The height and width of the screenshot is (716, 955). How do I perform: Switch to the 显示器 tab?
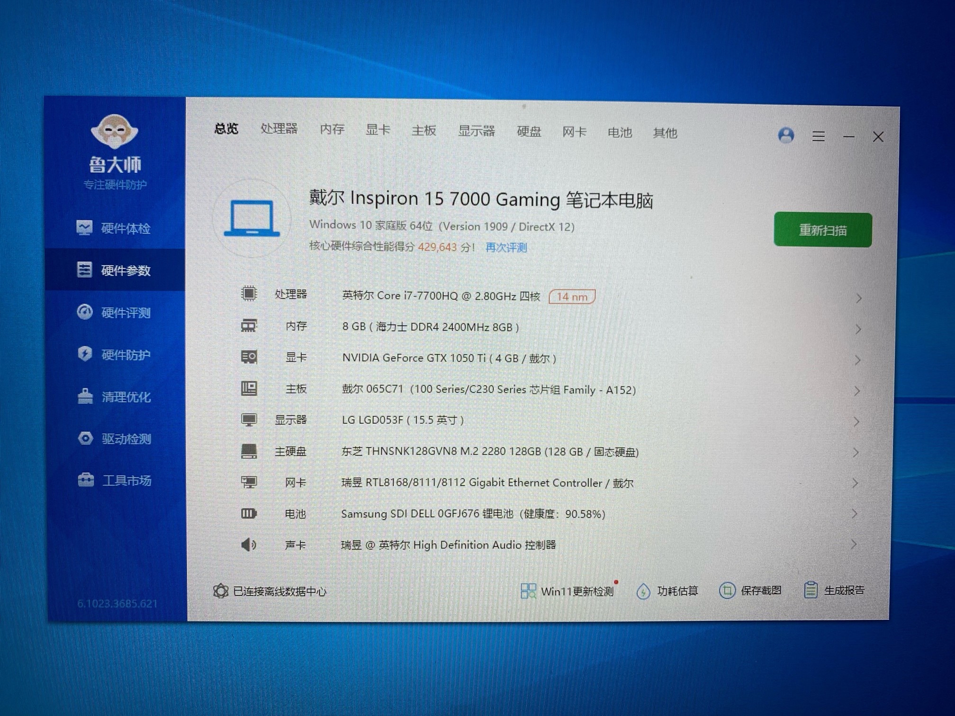pyautogui.click(x=476, y=131)
